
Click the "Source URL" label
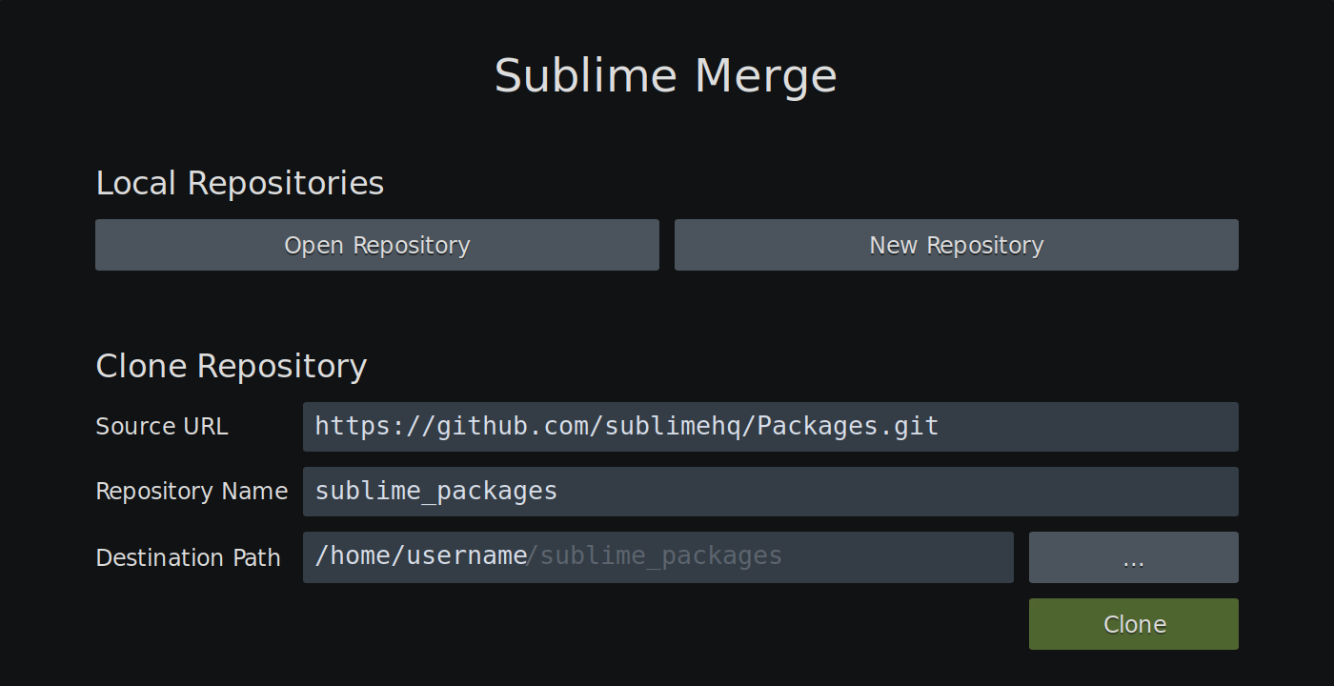click(x=162, y=427)
